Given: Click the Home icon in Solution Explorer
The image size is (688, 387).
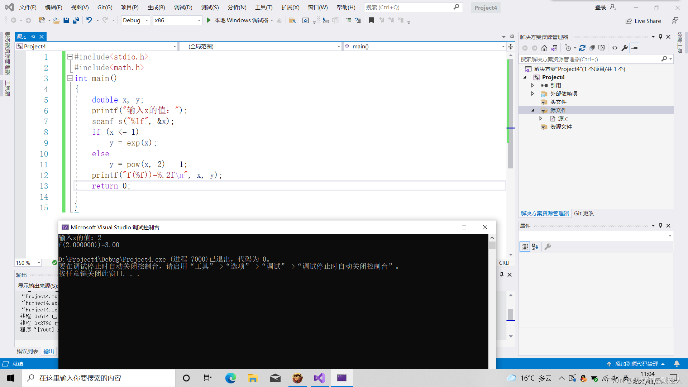Looking at the screenshot, I should 544,48.
